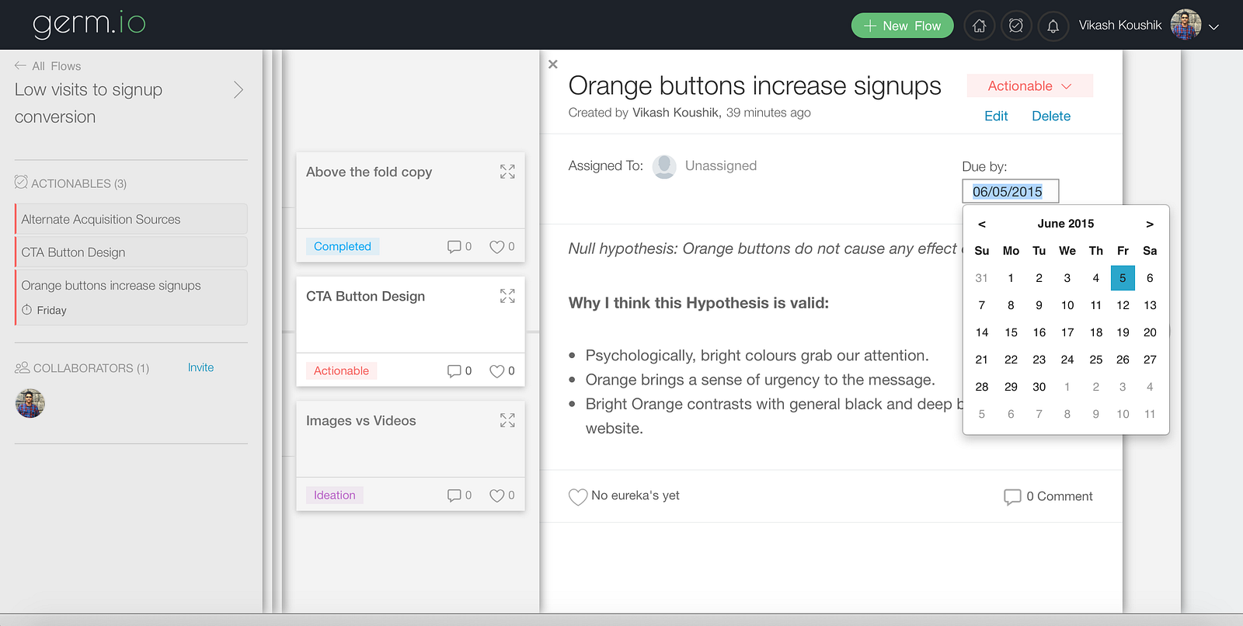This screenshot has width=1243, height=626.
Task: Like the Above the fold copy card
Action: click(497, 247)
